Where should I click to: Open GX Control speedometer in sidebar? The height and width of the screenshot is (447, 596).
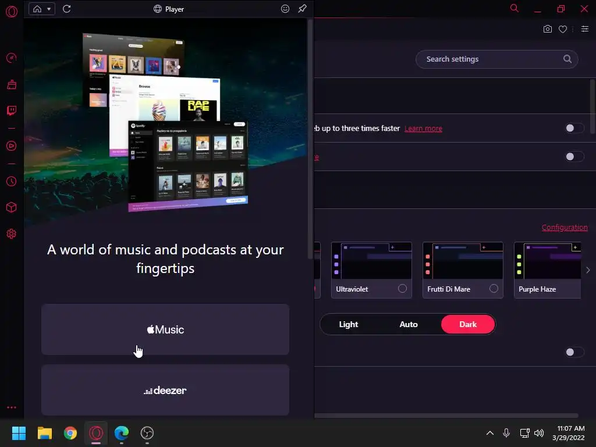pyautogui.click(x=12, y=58)
